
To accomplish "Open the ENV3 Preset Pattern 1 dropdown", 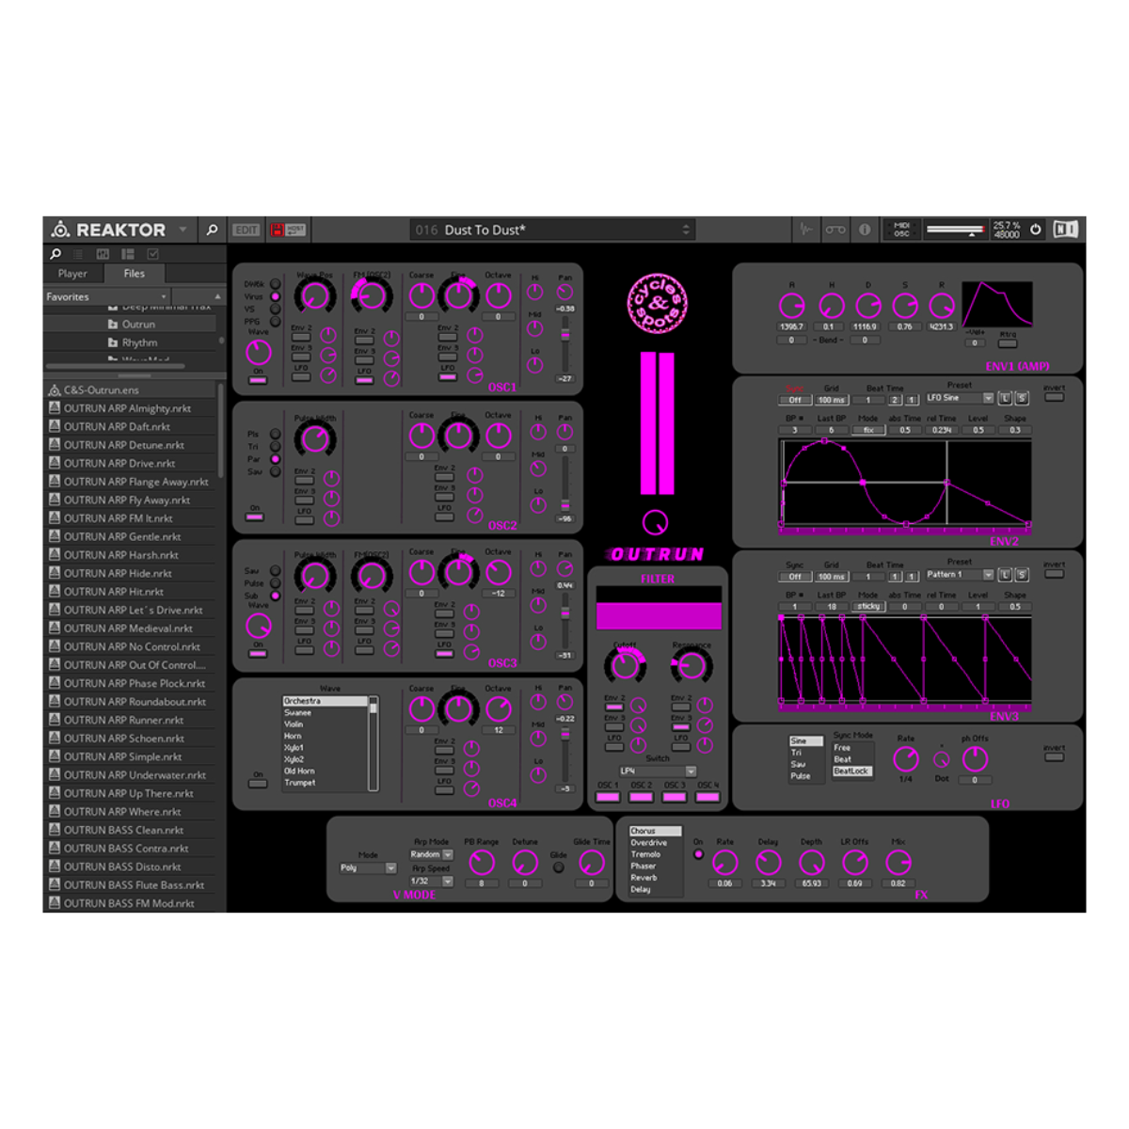I will [959, 575].
